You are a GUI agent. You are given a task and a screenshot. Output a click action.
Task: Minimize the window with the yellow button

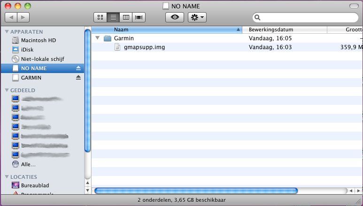(x=18, y=6)
